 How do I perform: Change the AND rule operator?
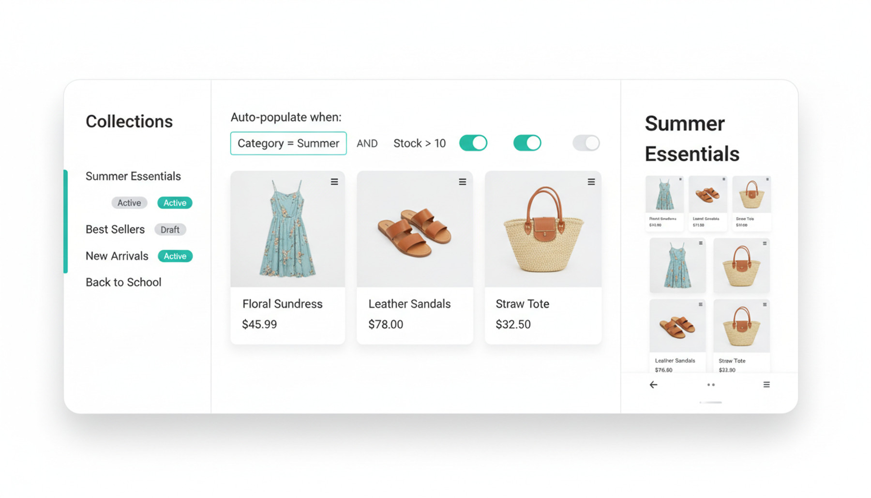pyautogui.click(x=367, y=144)
